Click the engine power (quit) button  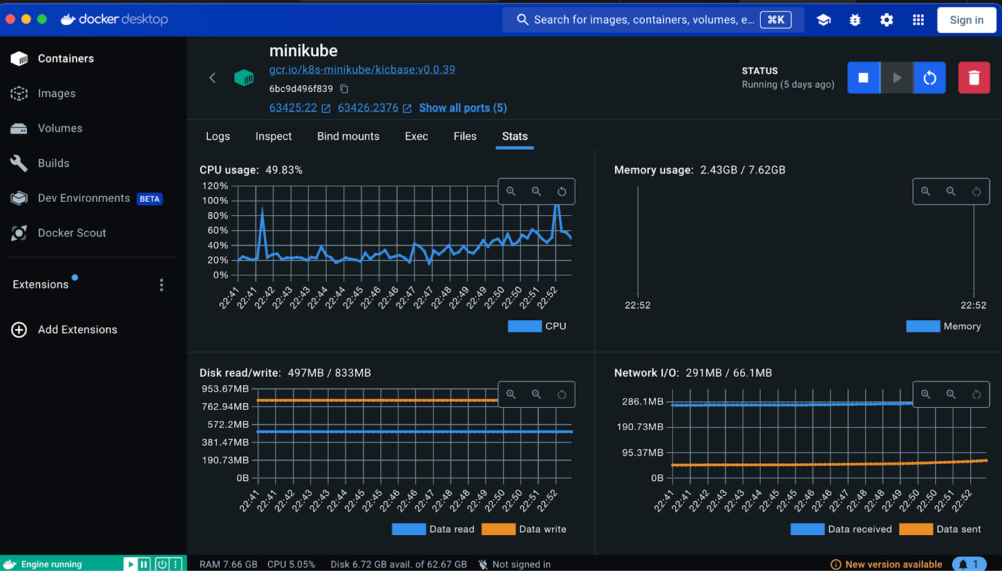coord(162,564)
